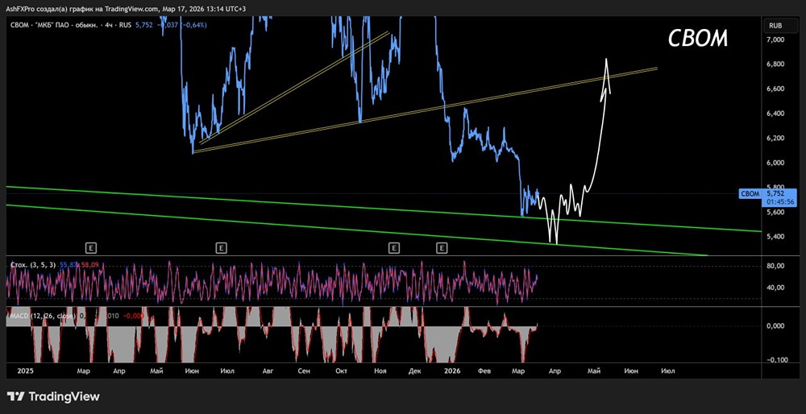Click the 7,000 price axis label

click(x=775, y=39)
